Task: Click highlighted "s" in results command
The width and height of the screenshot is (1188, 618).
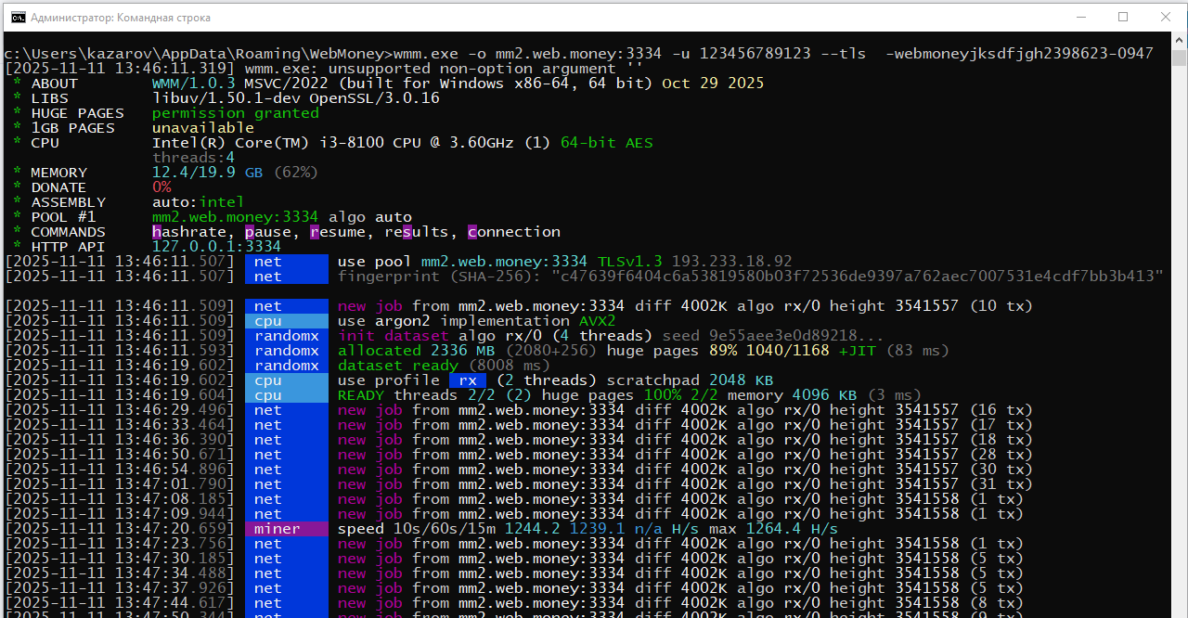Action: pos(407,232)
